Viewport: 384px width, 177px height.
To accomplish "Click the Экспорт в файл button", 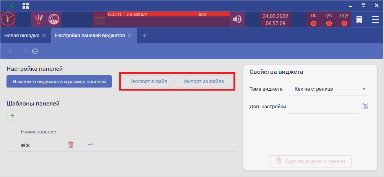I will pyautogui.click(x=149, y=81).
